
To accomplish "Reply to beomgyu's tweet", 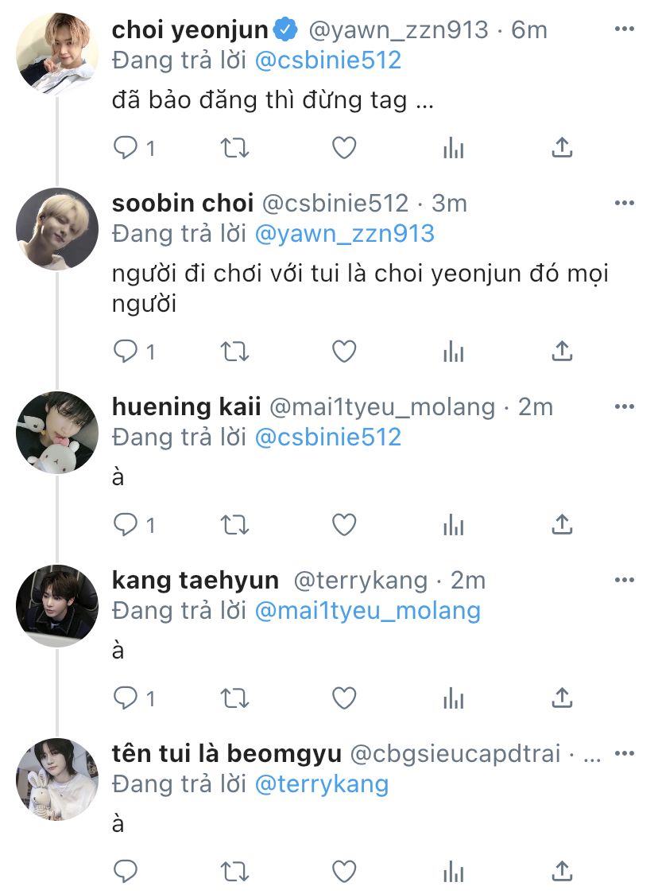I will [x=126, y=872].
